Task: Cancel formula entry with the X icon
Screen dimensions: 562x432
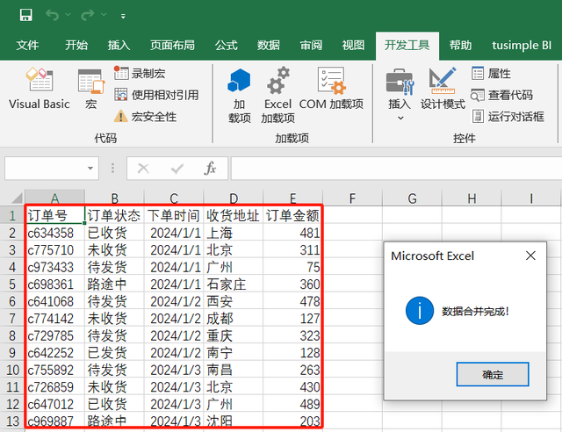Action: pyautogui.click(x=143, y=168)
